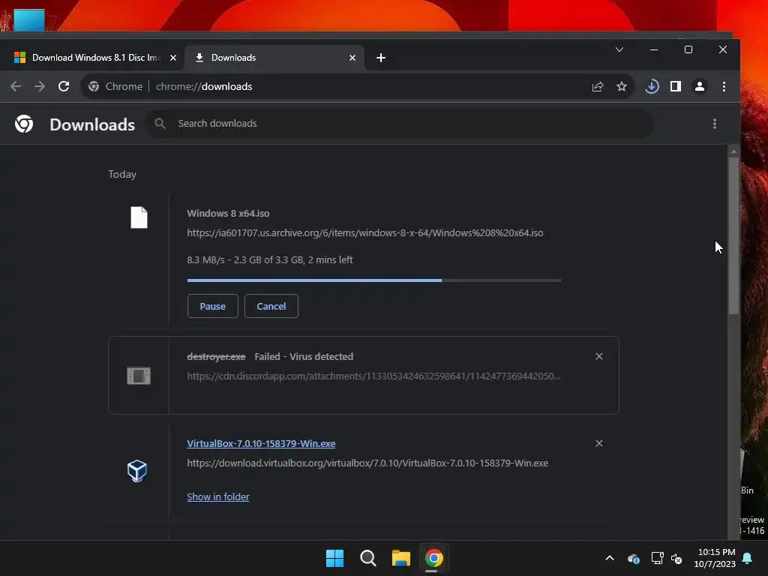Click the Chrome logo beside Downloads heading
This screenshot has width=768, height=576.
point(24,124)
